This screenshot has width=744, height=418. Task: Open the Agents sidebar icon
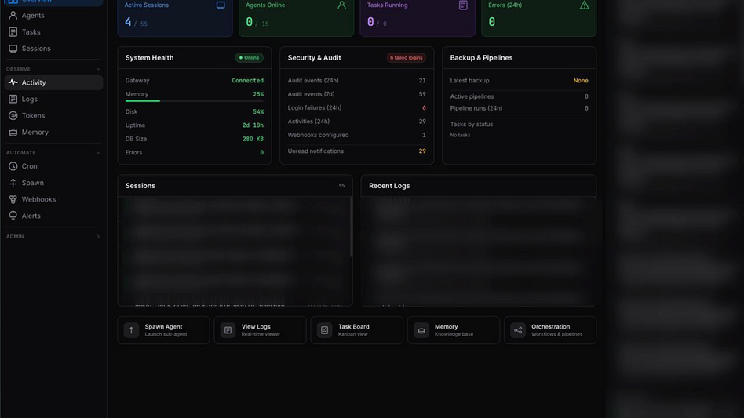click(13, 15)
